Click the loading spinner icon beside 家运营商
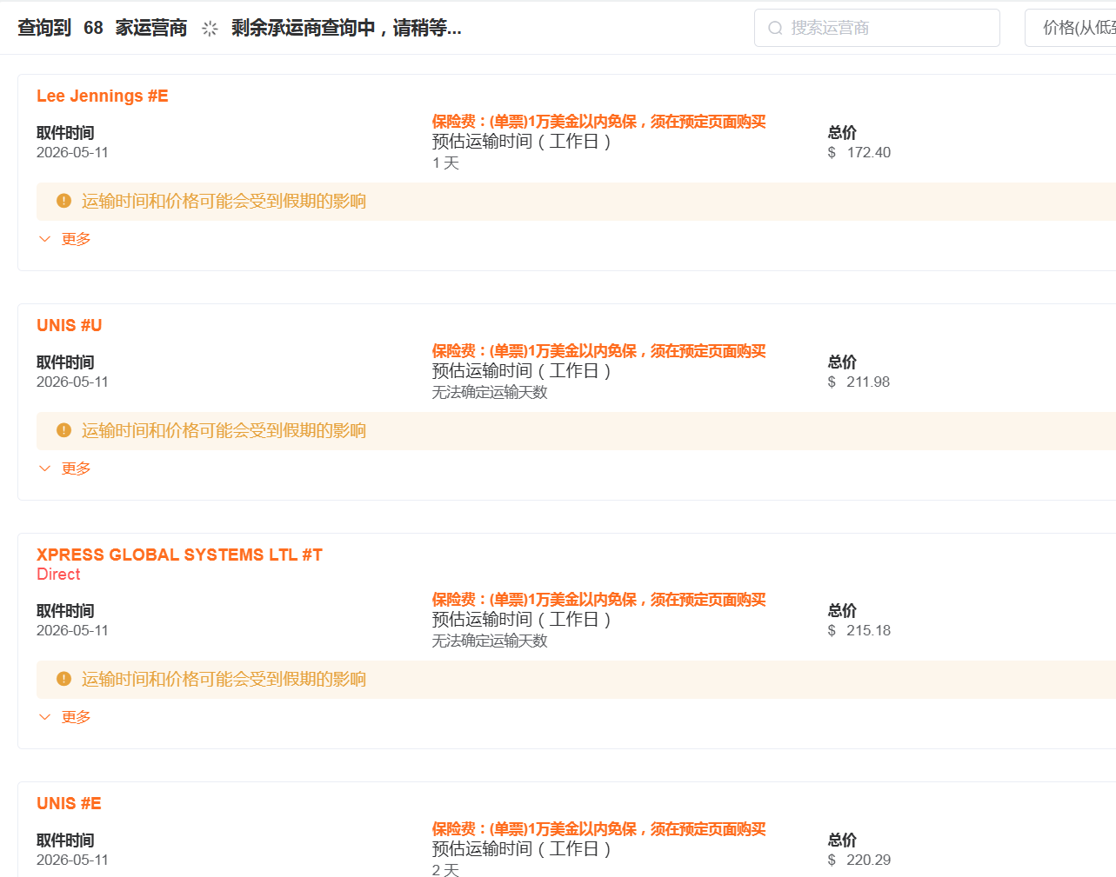This screenshot has width=1116, height=877. (210, 29)
